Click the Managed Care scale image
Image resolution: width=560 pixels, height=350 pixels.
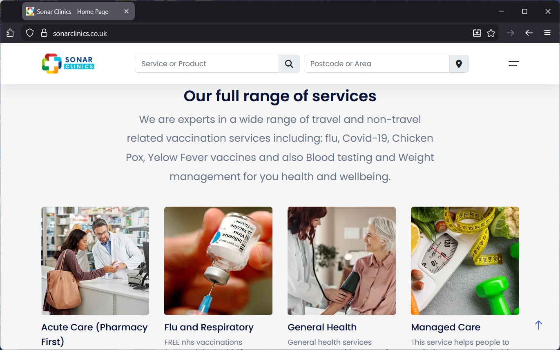click(465, 261)
